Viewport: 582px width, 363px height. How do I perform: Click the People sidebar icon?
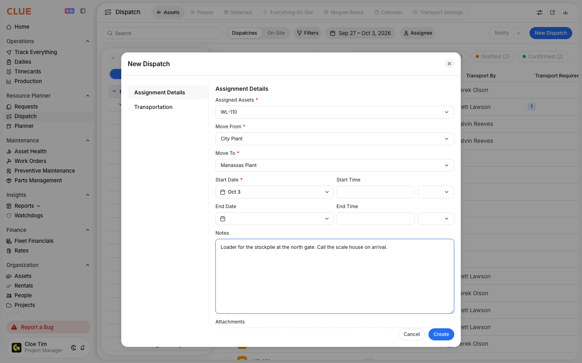pos(9,296)
